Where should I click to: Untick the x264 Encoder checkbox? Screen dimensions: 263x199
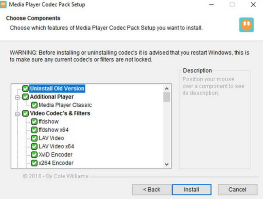(34, 163)
